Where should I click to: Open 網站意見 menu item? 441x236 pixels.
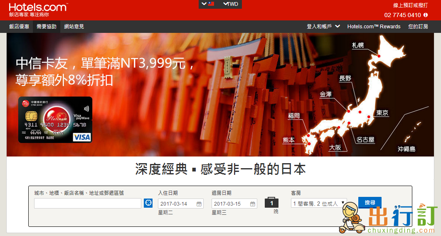(x=74, y=27)
